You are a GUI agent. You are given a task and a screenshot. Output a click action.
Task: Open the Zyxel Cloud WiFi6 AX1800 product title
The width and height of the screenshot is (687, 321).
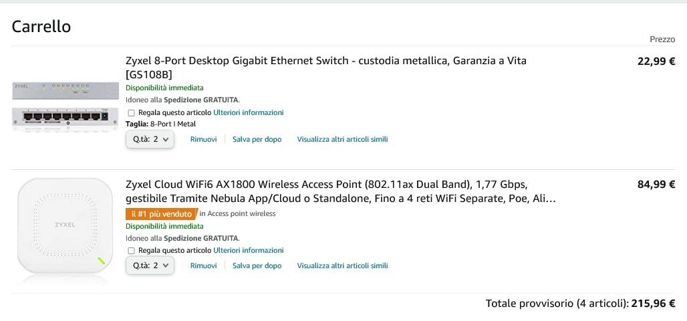[340, 192]
